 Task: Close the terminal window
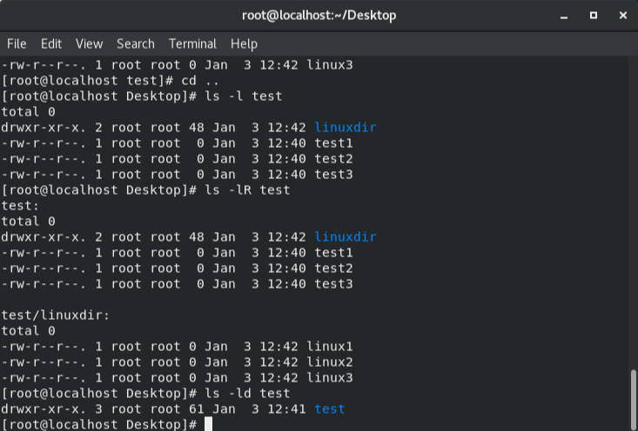(623, 16)
